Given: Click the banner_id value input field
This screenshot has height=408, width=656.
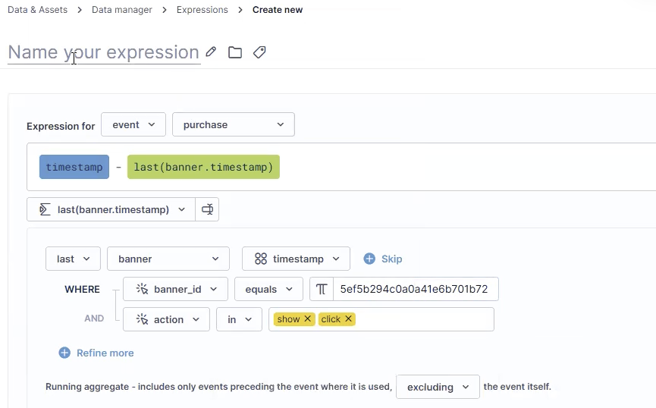Looking at the screenshot, I should 416,289.
